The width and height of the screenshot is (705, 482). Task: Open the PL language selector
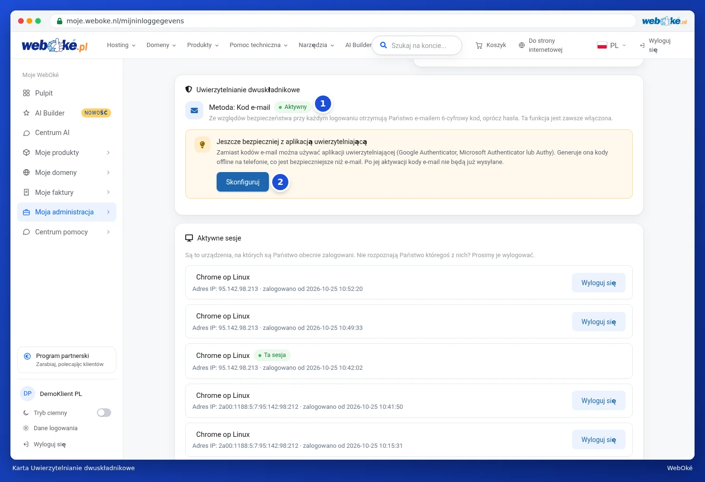(611, 46)
